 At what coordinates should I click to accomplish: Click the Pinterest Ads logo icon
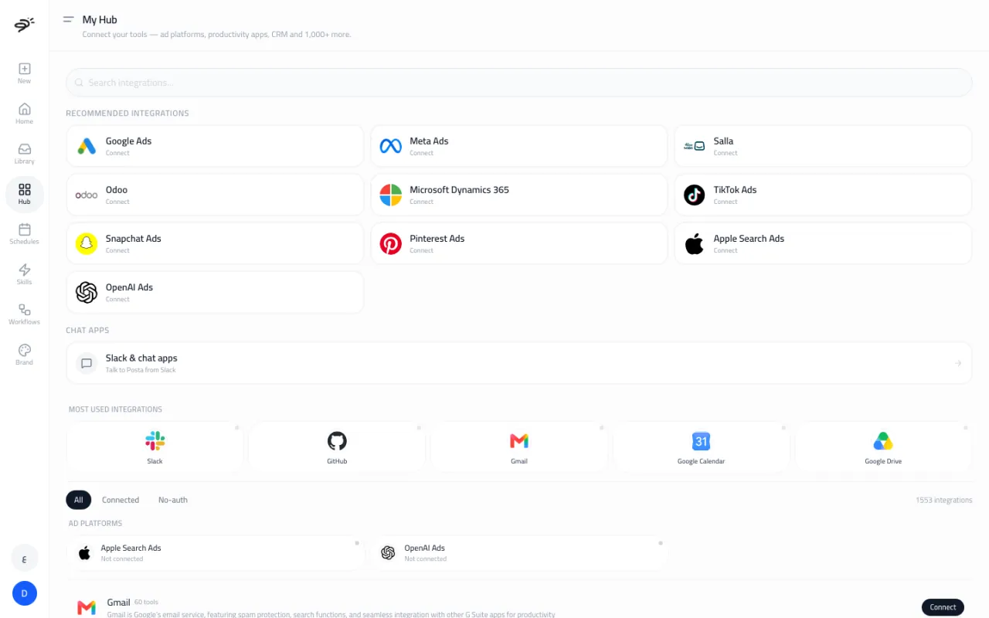point(391,243)
